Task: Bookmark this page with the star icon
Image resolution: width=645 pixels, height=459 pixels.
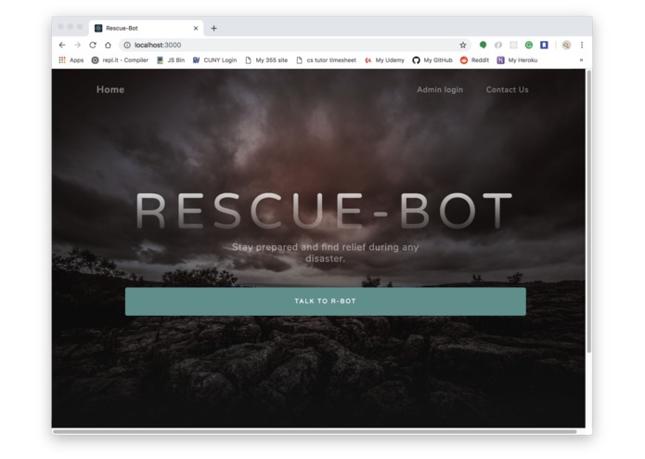Action: (463, 45)
